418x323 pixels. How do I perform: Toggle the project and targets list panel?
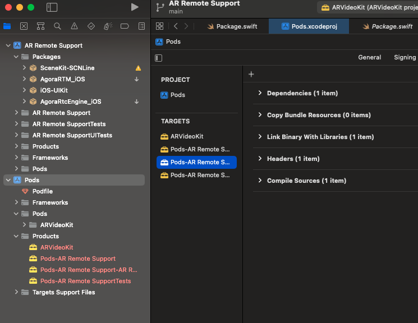pyautogui.click(x=159, y=58)
